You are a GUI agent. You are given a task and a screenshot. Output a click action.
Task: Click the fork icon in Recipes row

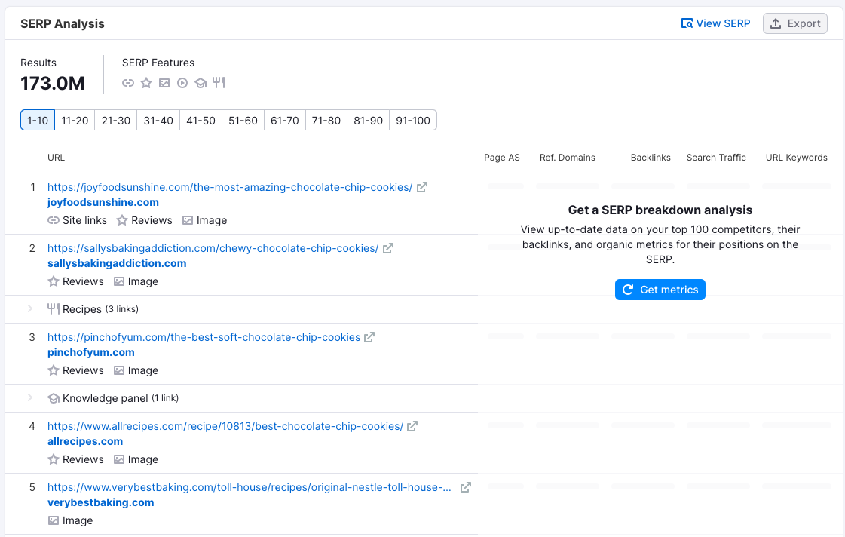54,309
